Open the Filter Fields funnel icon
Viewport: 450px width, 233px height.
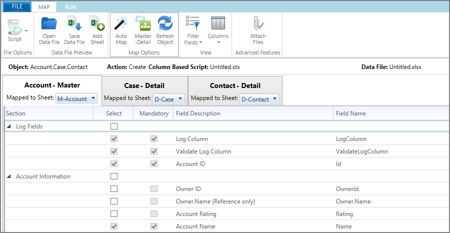[x=193, y=23]
